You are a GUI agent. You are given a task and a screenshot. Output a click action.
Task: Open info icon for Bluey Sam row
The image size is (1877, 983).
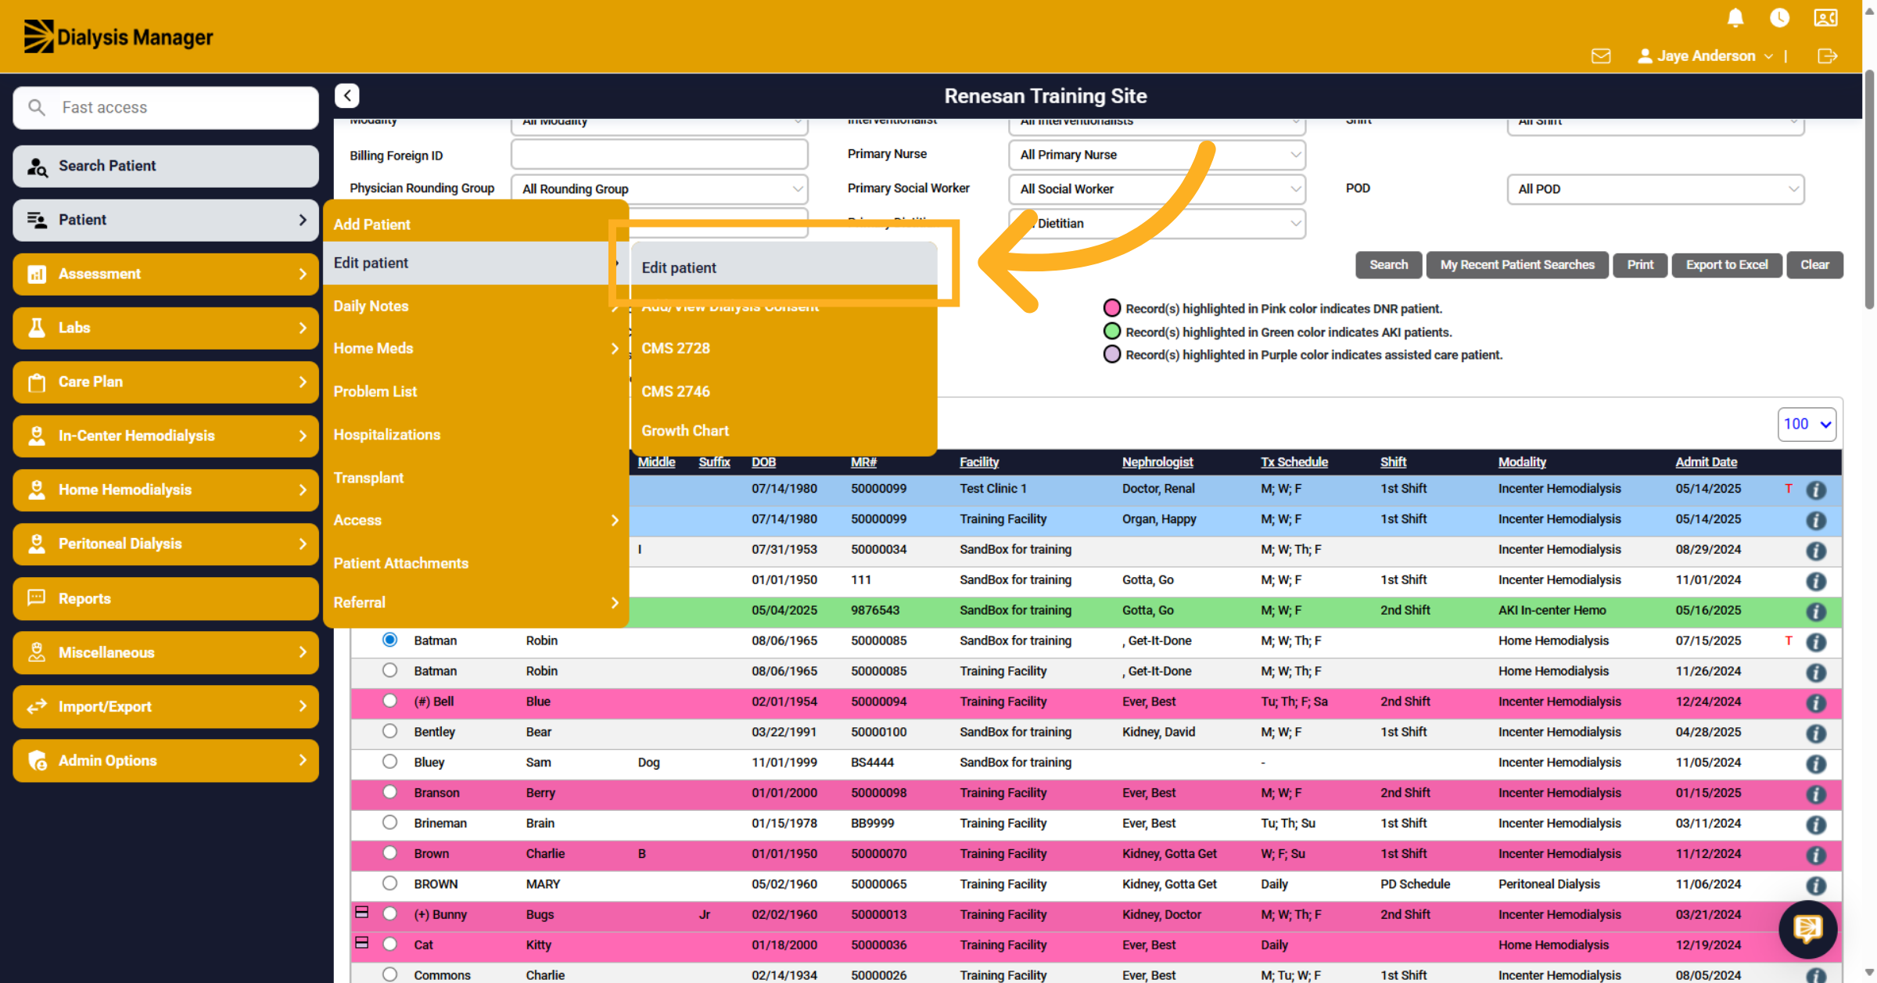pyautogui.click(x=1816, y=763)
